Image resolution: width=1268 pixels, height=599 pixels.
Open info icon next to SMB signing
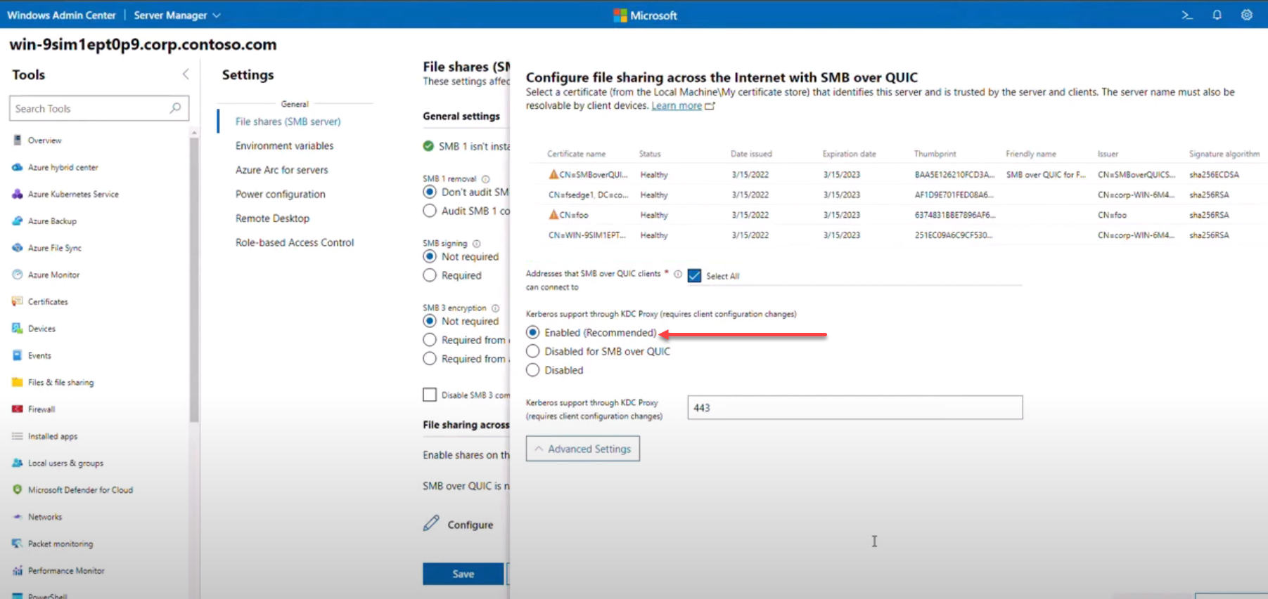coord(477,244)
